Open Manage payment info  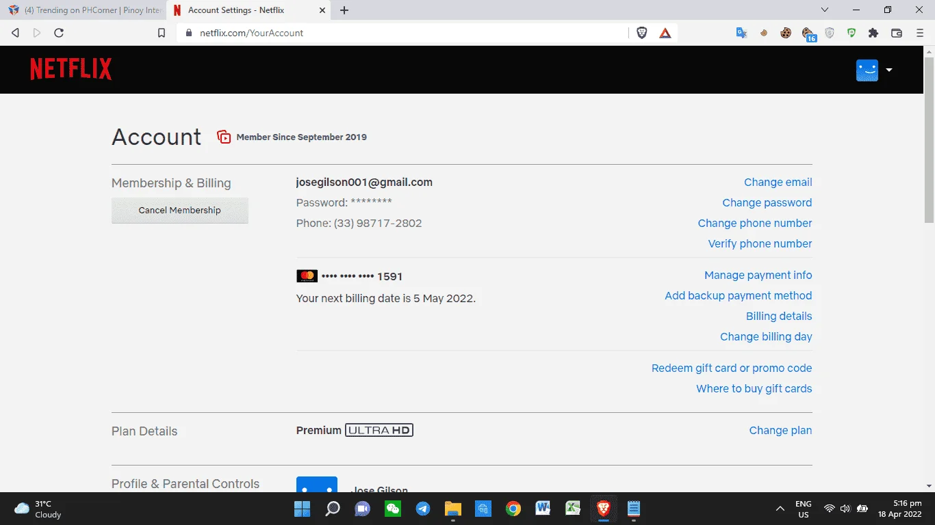pyautogui.click(x=758, y=275)
